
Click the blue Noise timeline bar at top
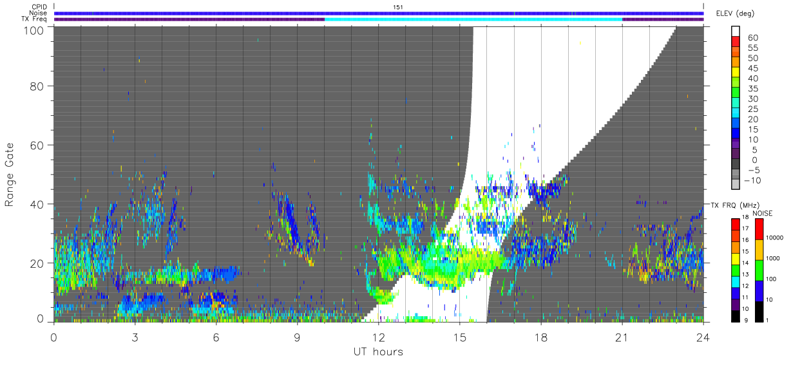point(379,13)
